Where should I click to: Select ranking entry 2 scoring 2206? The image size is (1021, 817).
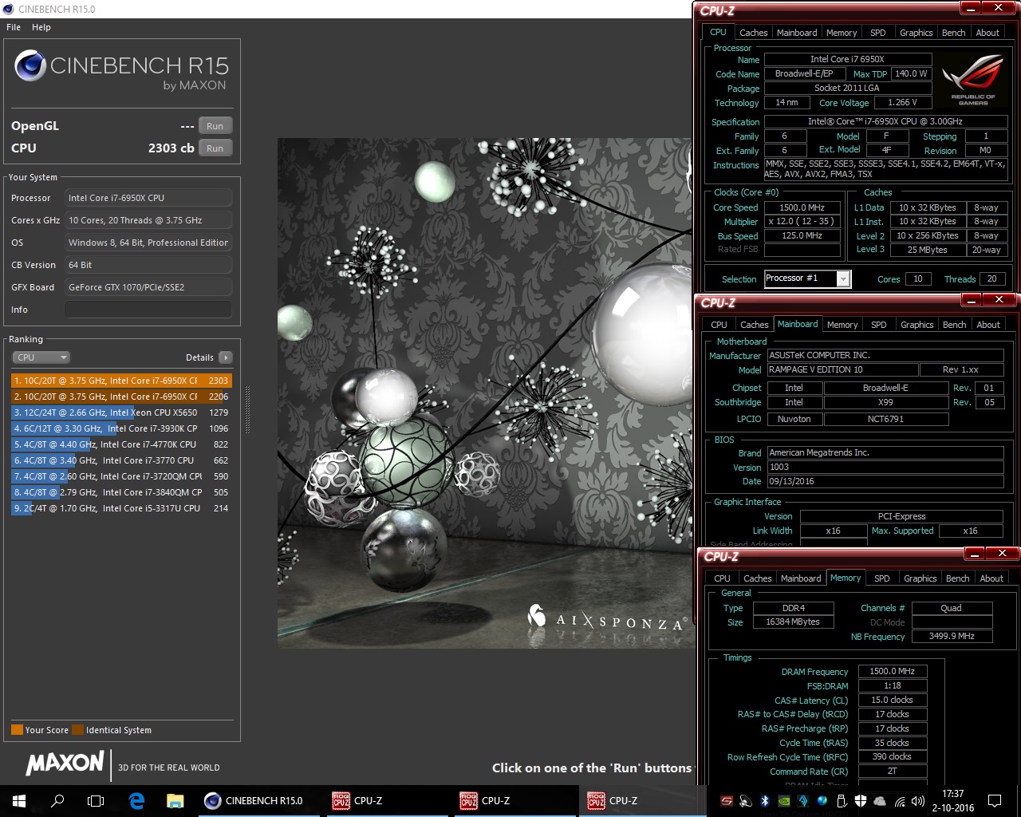[x=121, y=397]
